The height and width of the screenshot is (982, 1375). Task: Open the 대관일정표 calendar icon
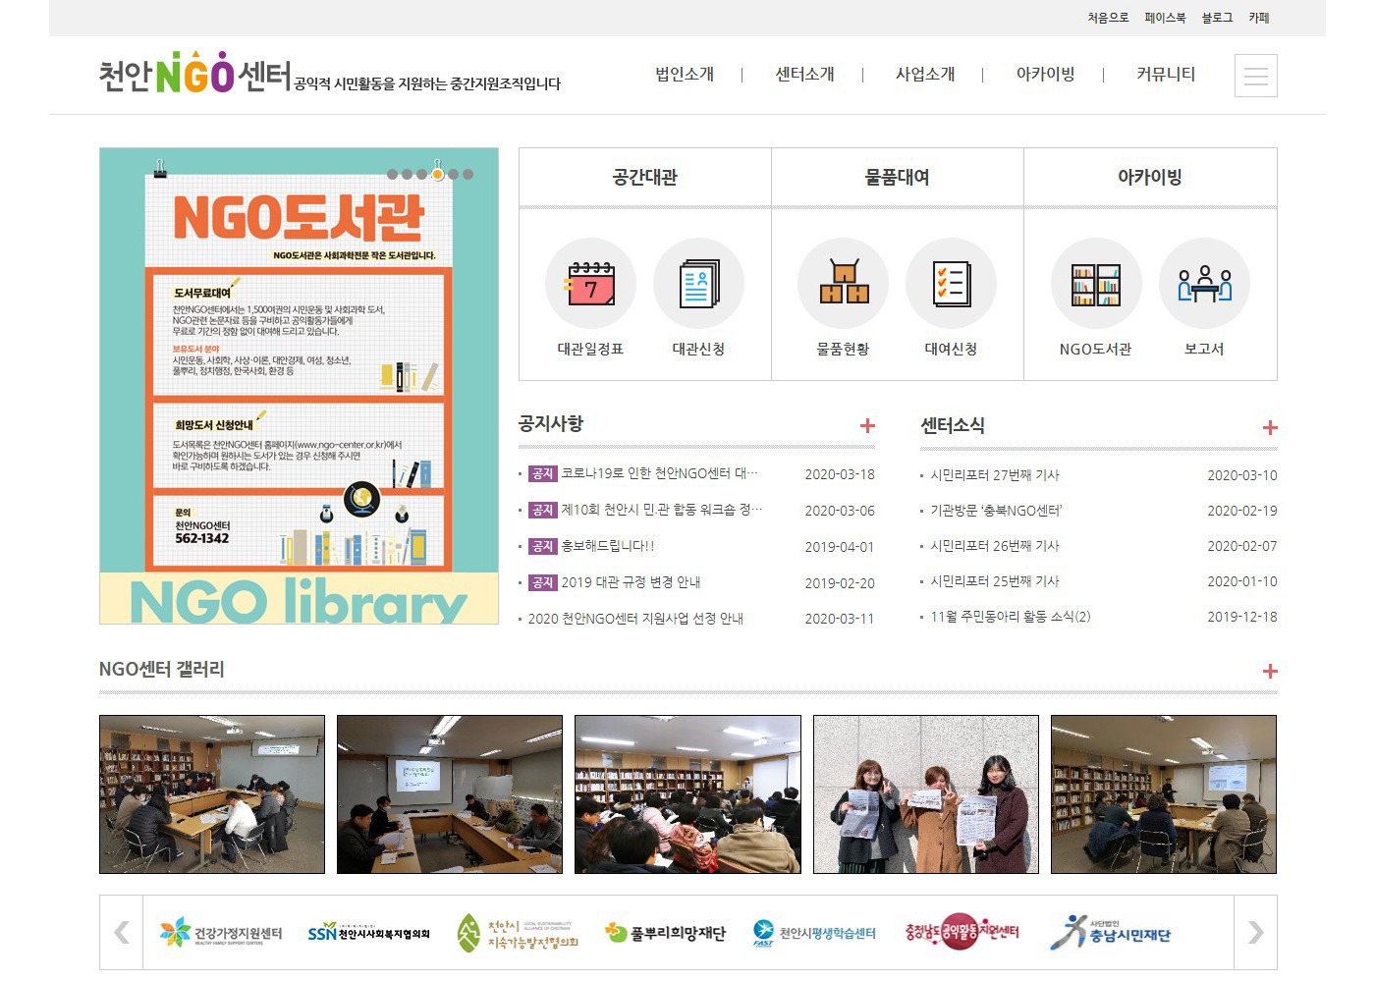590,284
